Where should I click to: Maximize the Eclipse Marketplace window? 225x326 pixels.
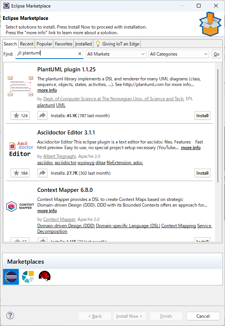pyautogui.click(x=199, y=6)
